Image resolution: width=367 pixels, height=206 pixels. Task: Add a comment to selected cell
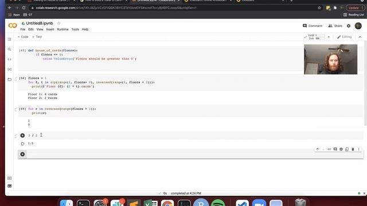coord(335,149)
